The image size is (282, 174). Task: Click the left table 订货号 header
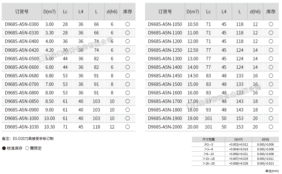coord(22,12)
